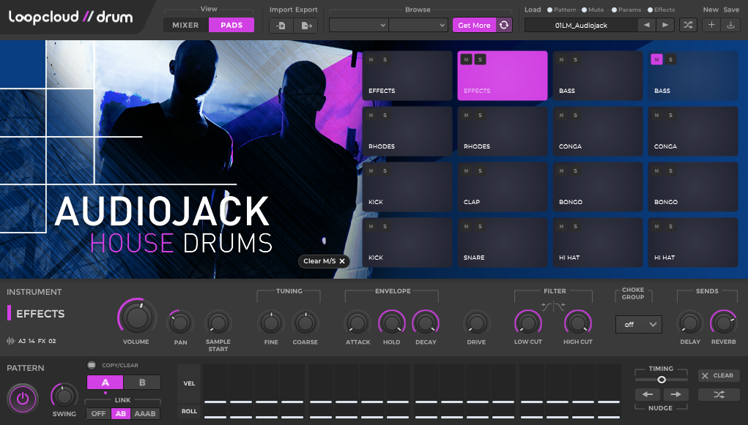Trigger the first RHODES pad
The height and width of the screenshot is (425, 748).
point(407,131)
